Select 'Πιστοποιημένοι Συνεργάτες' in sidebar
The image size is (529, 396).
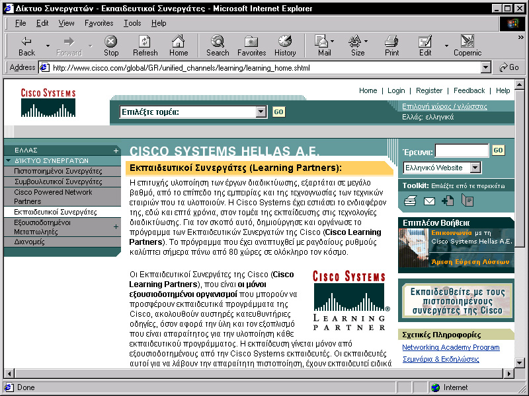point(62,171)
